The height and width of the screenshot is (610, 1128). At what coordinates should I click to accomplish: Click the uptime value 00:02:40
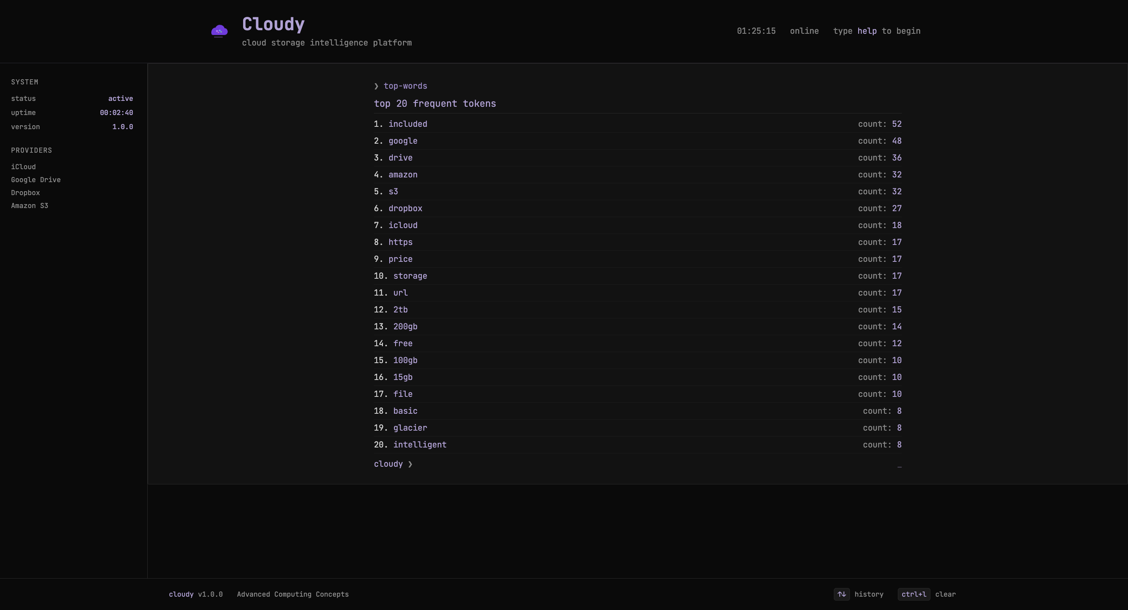pyautogui.click(x=117, y=112)
